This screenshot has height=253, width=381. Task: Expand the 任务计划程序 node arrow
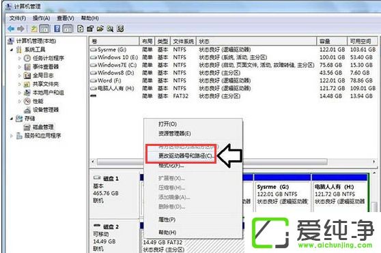click(x=20, y=58)
